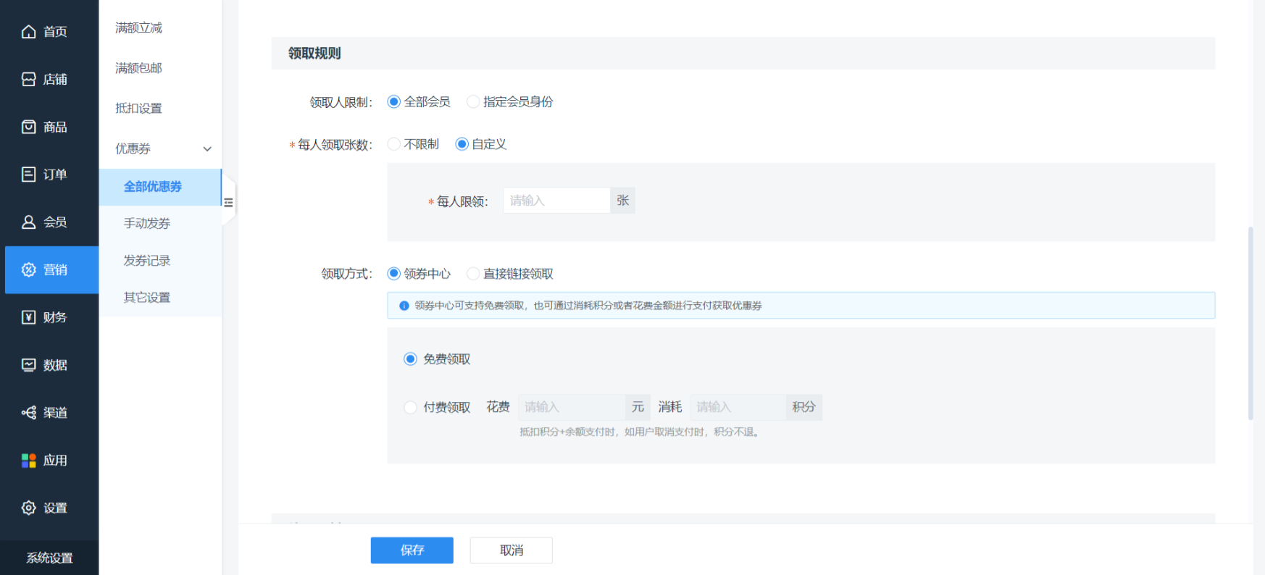The width and height of the screenshot is (1265, 575).
Task: Click the info icon in 领券中心 notice
Action: tap(404, 306)
